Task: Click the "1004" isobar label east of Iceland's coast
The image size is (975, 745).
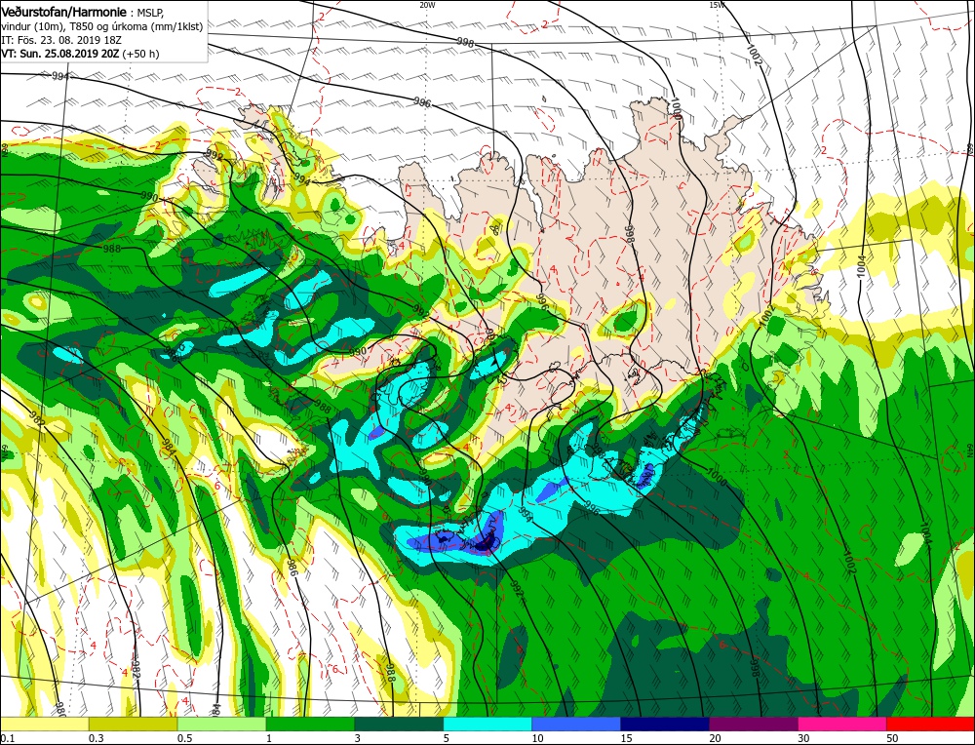Action: [x=861, y=267]
